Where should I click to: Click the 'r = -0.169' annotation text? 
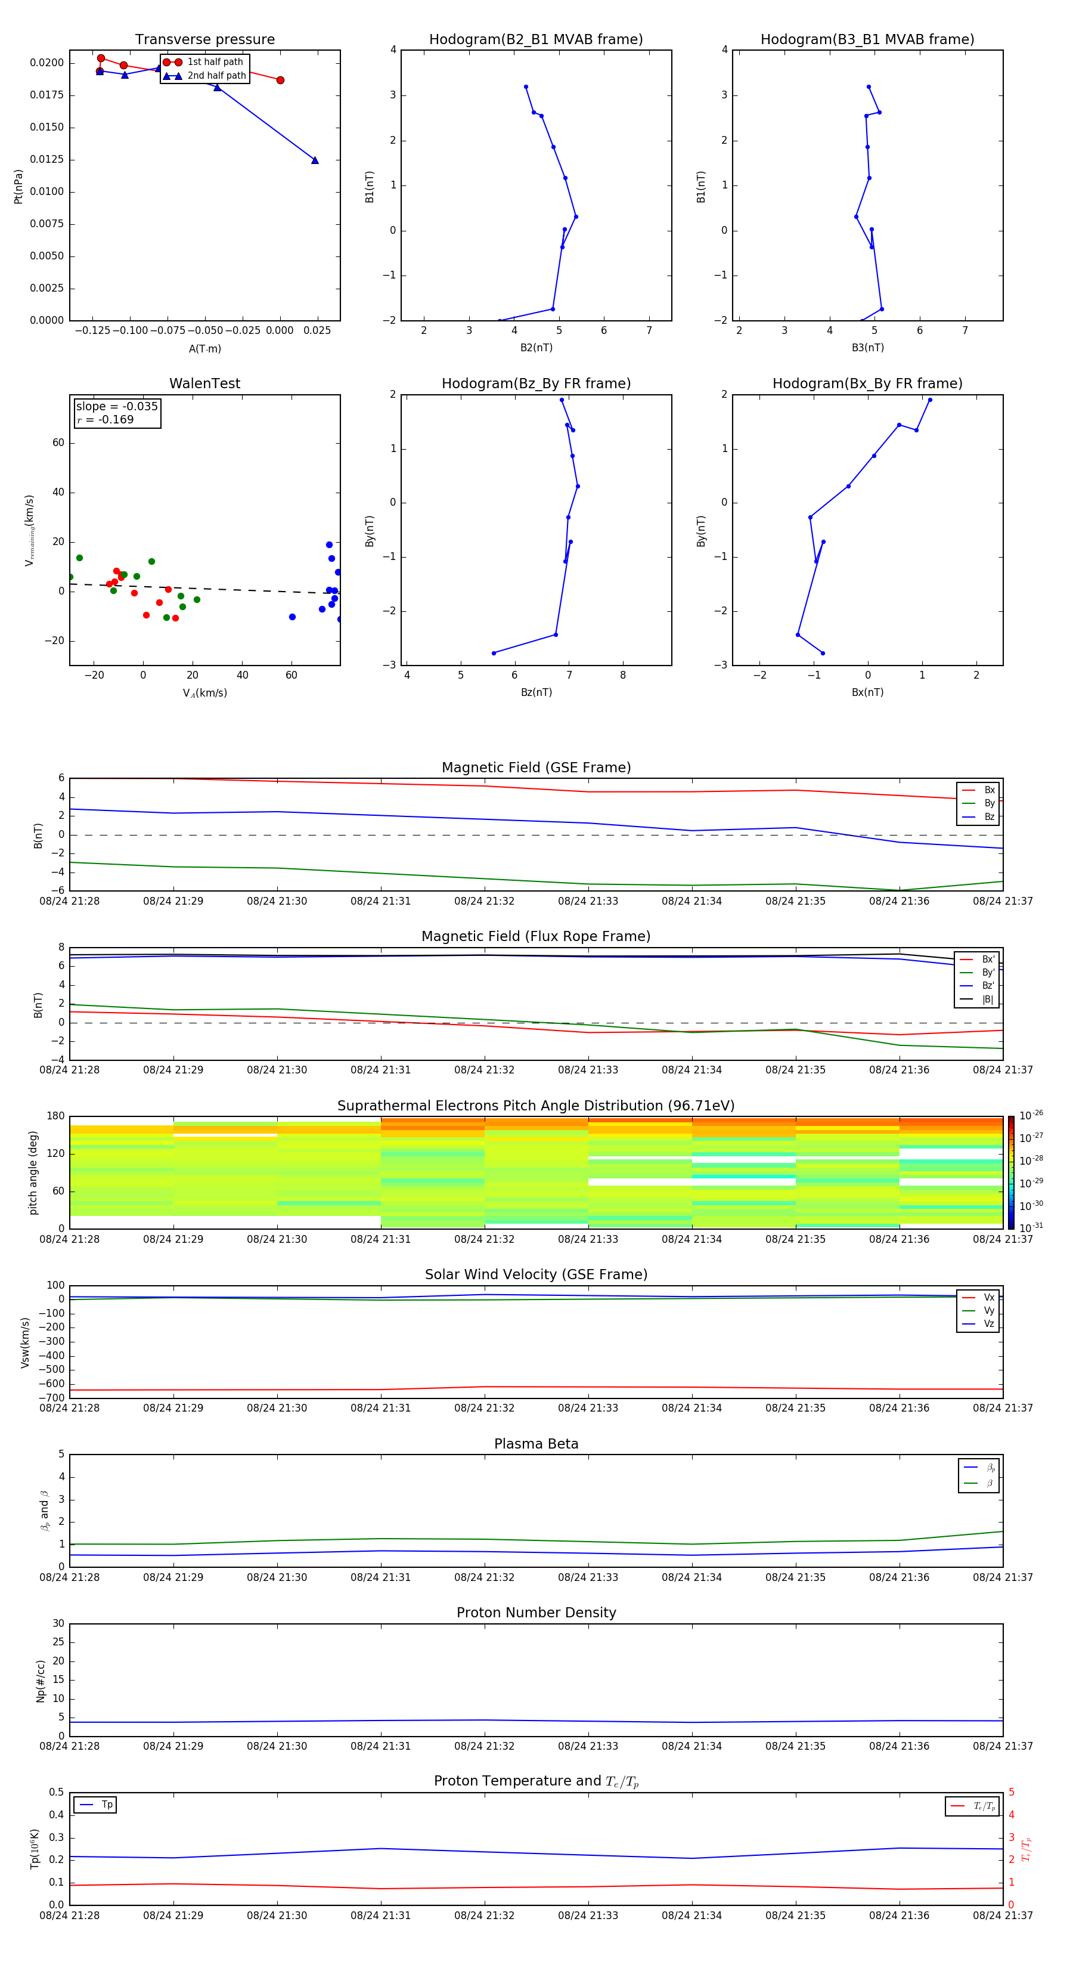pos(106,419)
